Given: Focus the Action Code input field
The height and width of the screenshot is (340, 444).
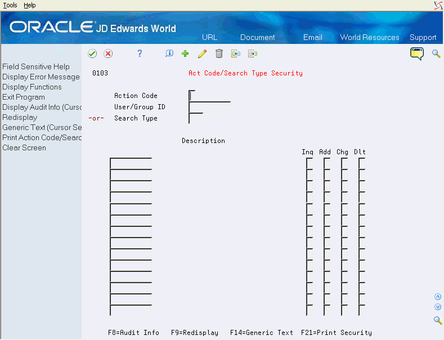Looking at the screenshot, I should point(192,96).
